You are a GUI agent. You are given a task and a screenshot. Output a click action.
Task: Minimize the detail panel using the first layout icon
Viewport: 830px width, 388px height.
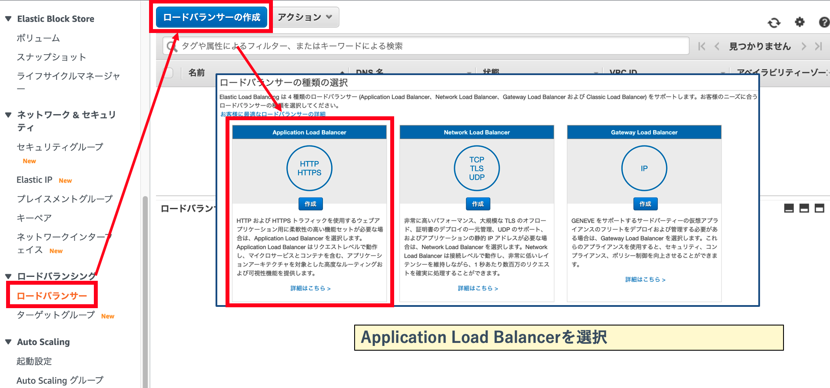coord(789,208)
